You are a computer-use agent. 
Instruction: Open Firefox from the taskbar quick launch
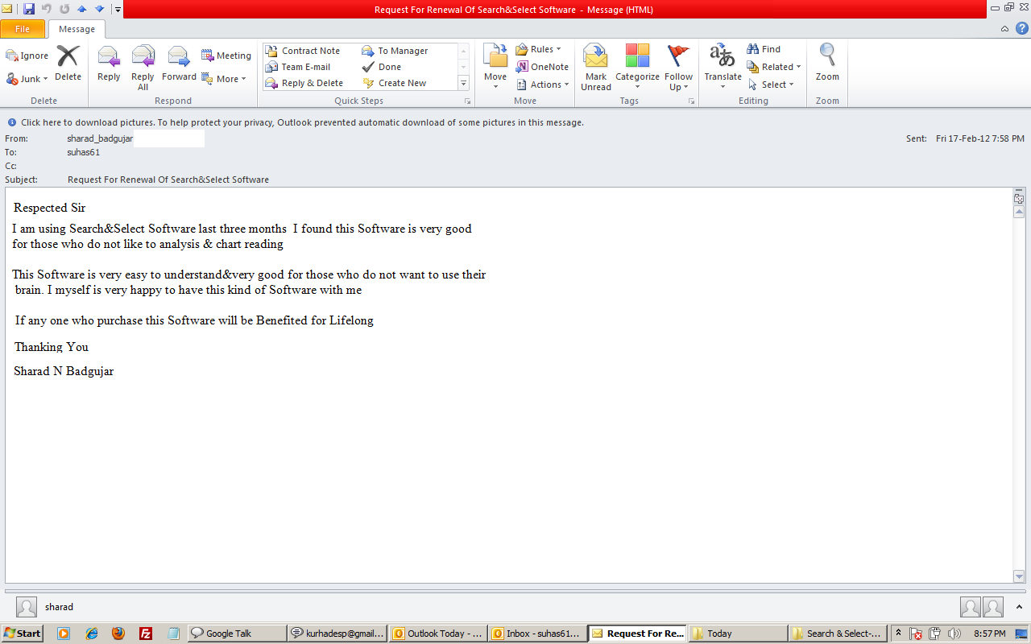coord(118,634)
